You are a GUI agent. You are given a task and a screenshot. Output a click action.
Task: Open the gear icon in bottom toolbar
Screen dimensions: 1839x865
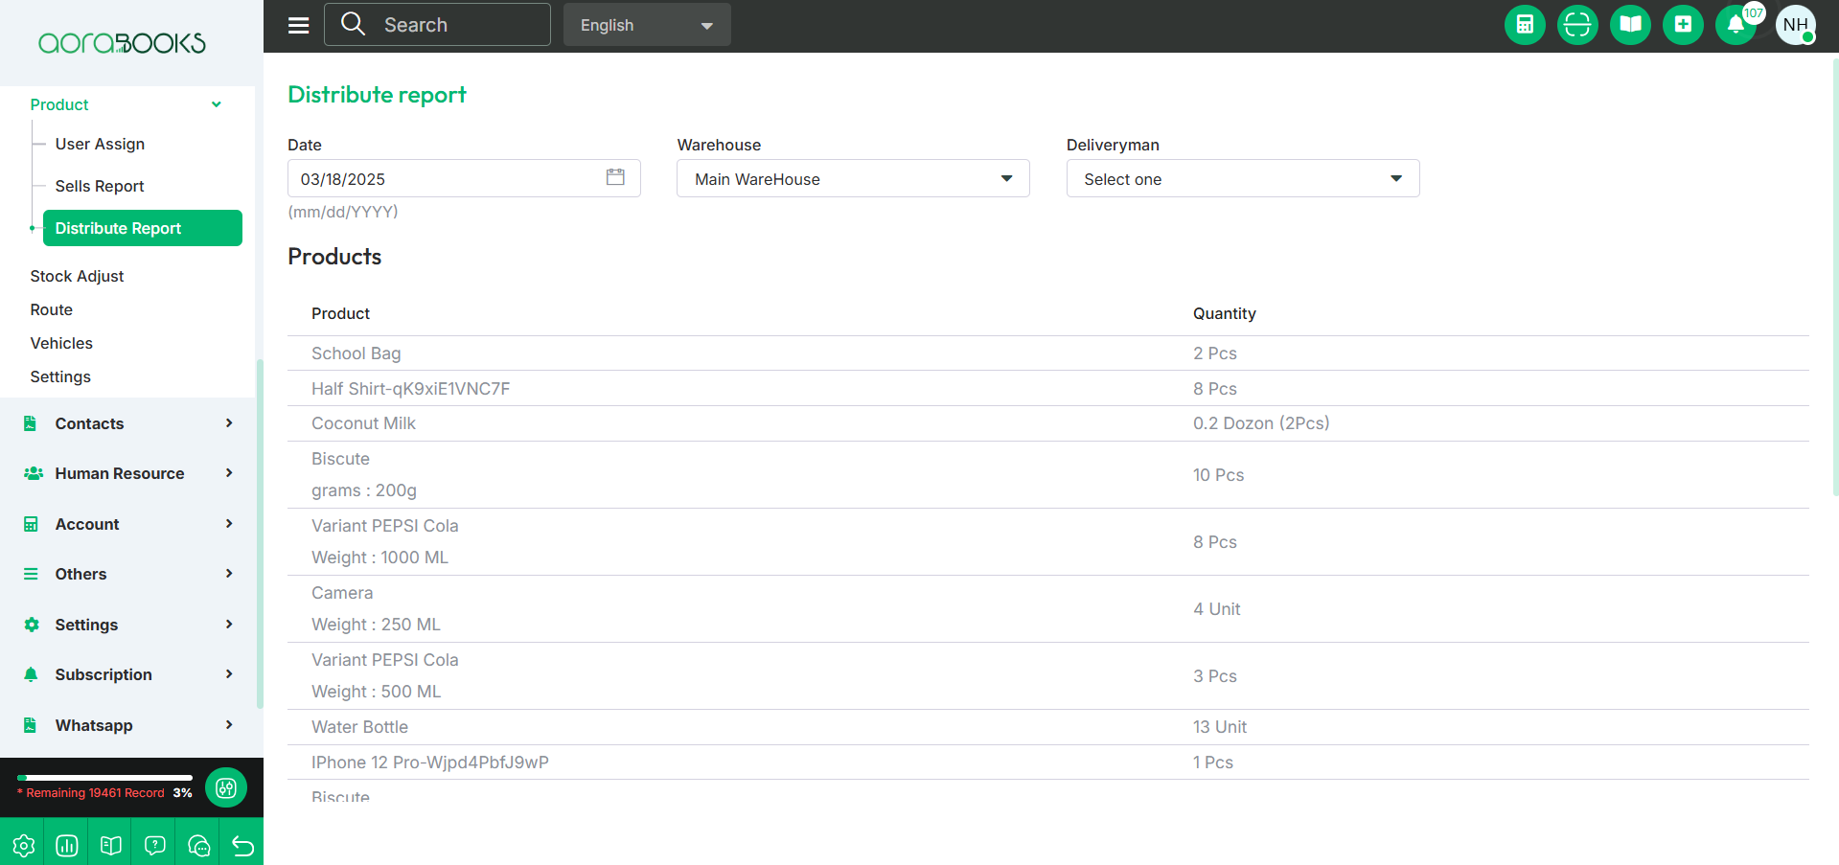[x=23, y=845]
